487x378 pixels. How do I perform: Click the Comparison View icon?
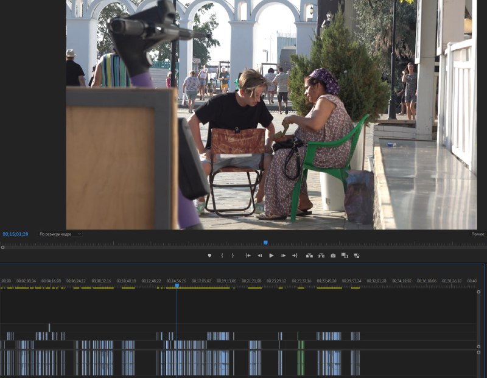coord(345,256)
